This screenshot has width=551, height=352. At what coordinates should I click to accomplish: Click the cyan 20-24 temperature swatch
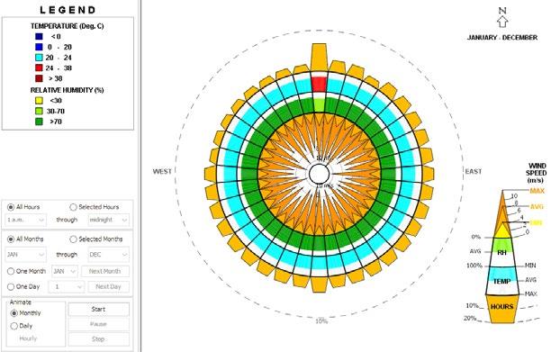39,58
